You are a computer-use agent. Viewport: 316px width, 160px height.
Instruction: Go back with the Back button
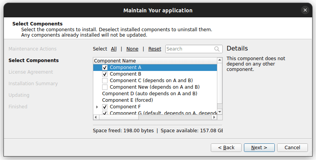pyautogui.click(x=226, y=148)
